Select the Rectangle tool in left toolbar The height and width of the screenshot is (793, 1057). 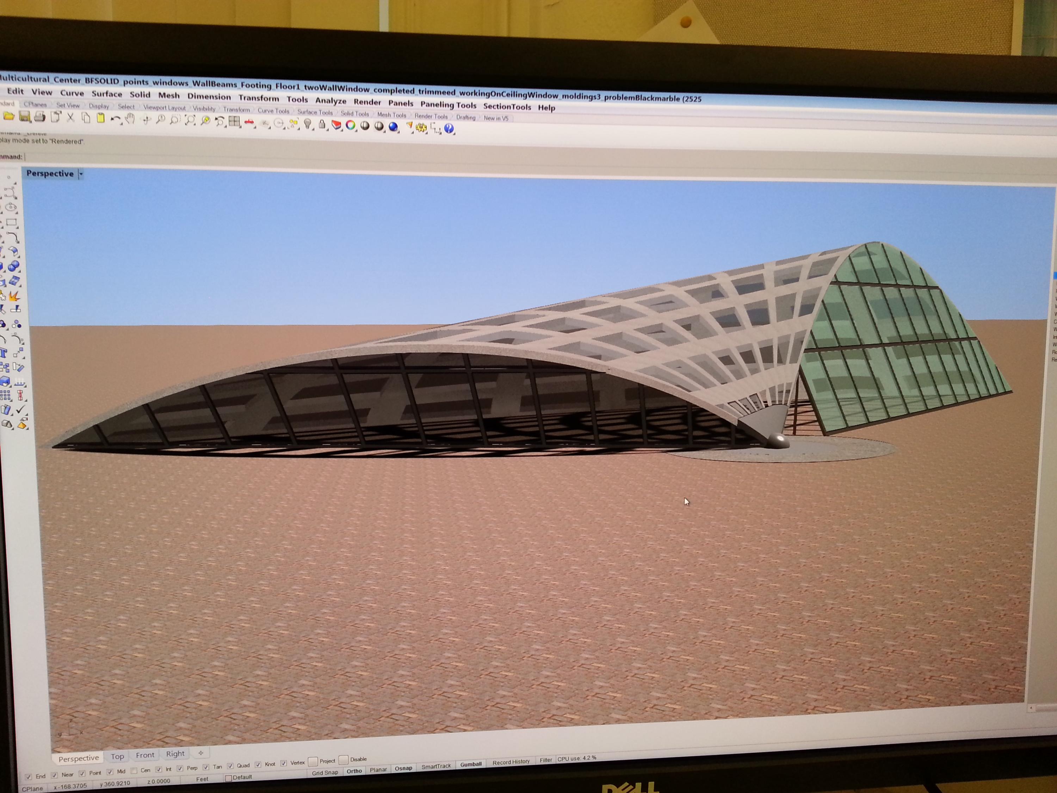pos(11,222)
